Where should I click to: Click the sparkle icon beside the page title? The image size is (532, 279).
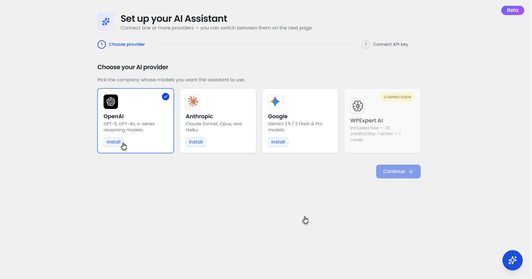click(x=106, y=21)
